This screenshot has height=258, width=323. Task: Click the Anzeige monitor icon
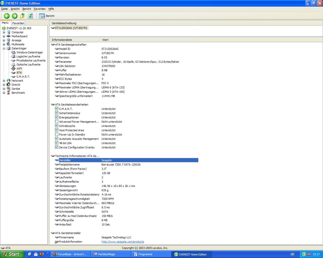click(9, 40)
